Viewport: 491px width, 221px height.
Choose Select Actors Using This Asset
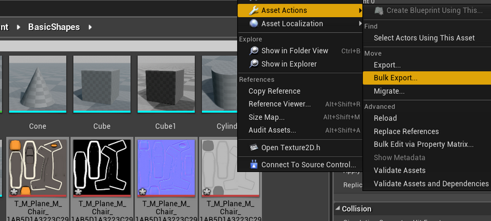[427, 38]
